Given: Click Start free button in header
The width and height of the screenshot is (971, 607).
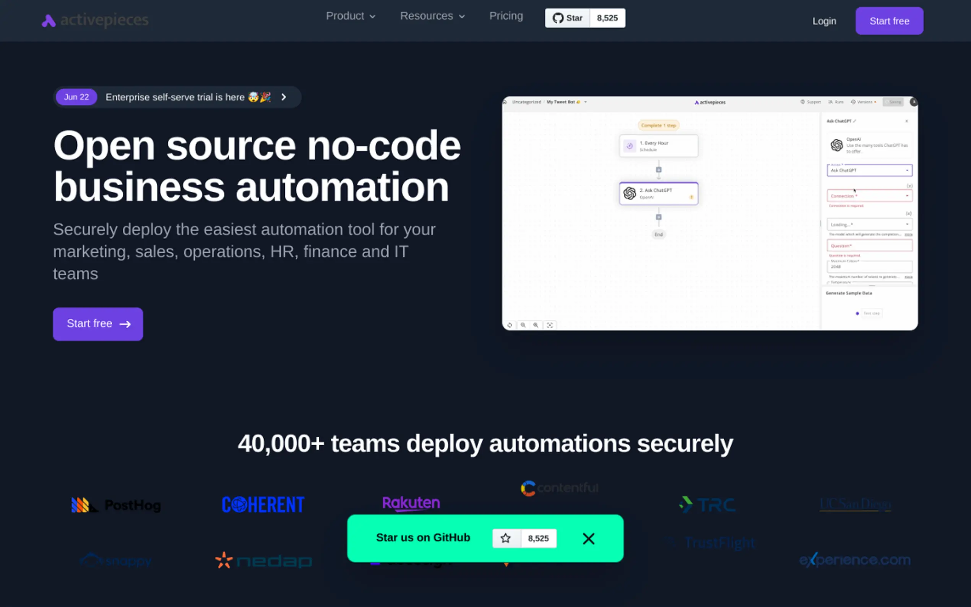Looking at the screenshot, I should tap(889, 21).
